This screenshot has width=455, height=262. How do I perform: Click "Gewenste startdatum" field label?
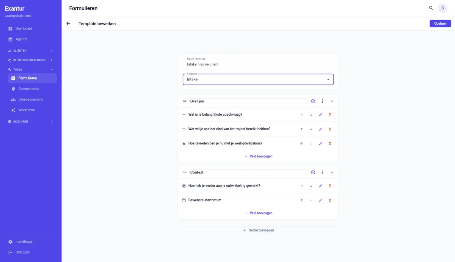[x=205, y=200]
